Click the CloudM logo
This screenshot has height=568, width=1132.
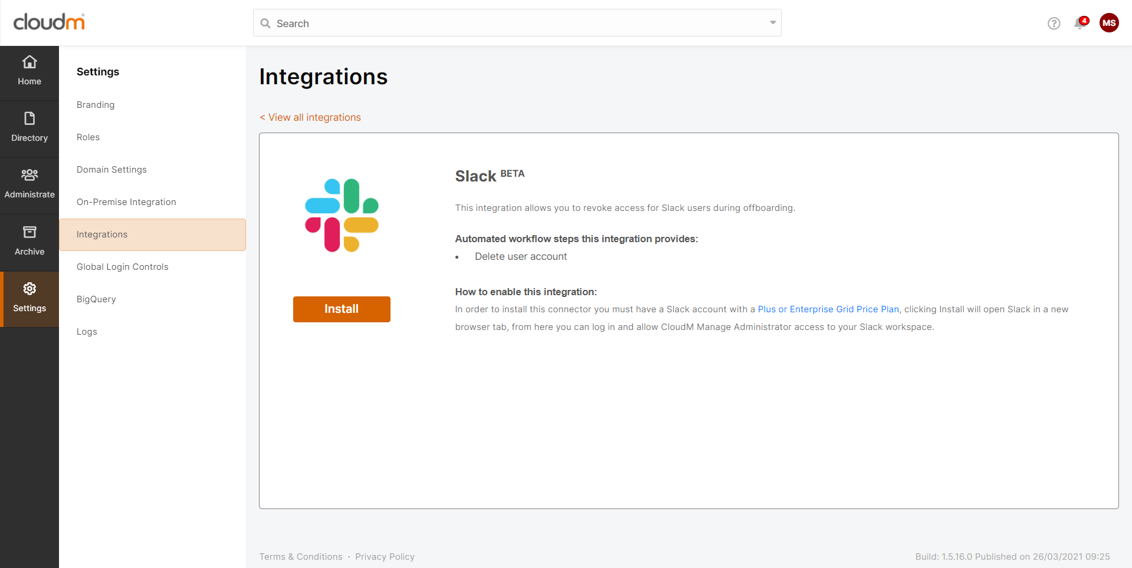49,22
